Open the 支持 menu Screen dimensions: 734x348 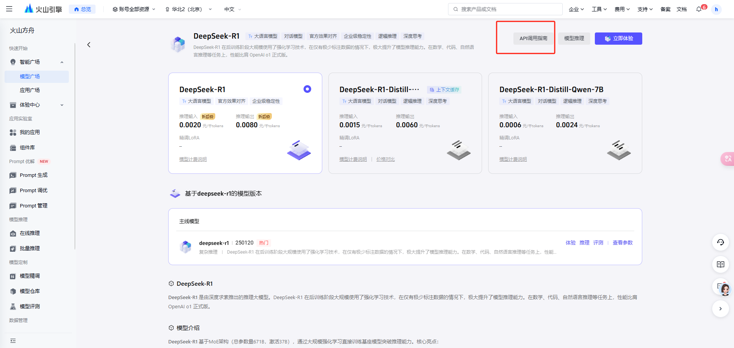pos(645,9)
